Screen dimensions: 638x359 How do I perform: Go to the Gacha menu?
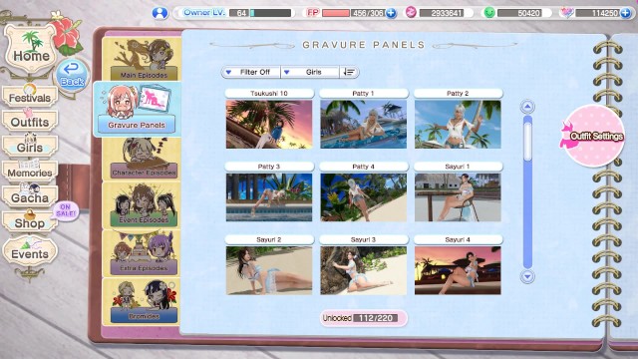click(30, 196)
